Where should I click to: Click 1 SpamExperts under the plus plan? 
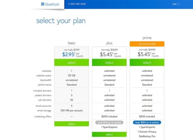point(109,127)
